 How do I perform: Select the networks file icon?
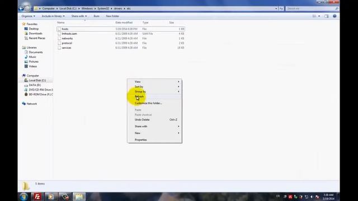[x=59, y=39]
